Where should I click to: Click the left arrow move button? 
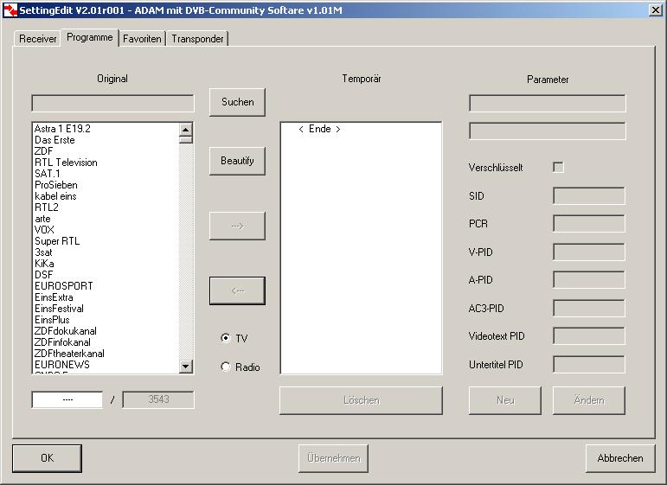pyautogui.click(x=237, y=290)
